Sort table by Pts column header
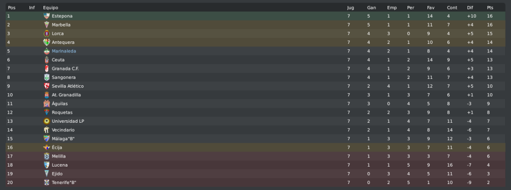 click(490, 7)
